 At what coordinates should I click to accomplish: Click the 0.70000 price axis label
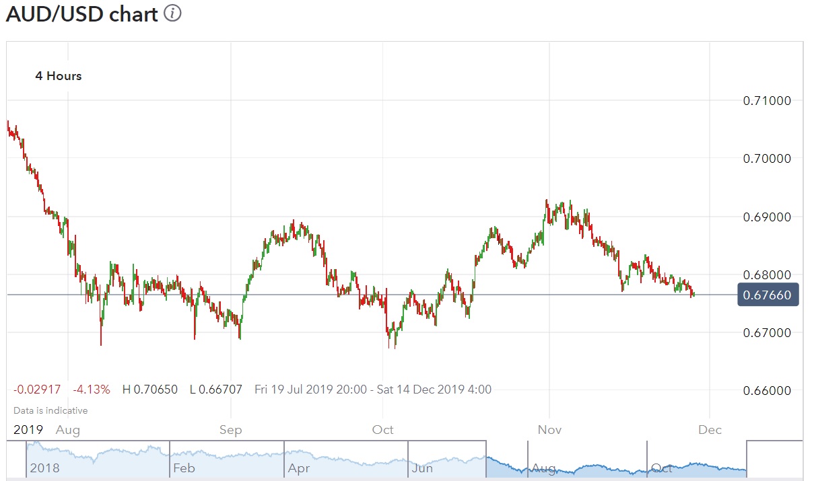(x=766, y=159)
